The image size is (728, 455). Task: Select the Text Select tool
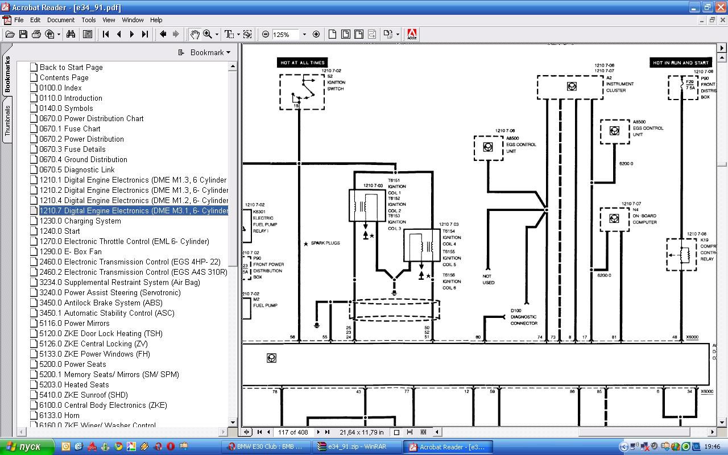[x=229, y=34]
